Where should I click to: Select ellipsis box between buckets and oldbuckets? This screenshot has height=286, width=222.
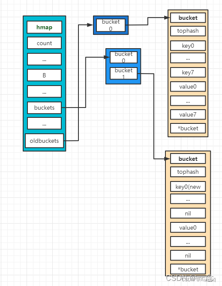click(x=45, y=123)
